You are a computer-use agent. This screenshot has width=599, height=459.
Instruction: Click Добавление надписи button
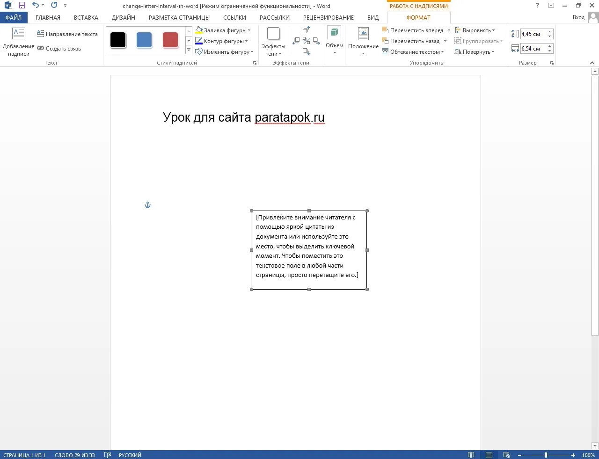tap(19, 42)
